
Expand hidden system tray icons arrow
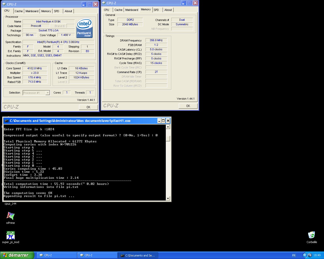coord(305,255)
